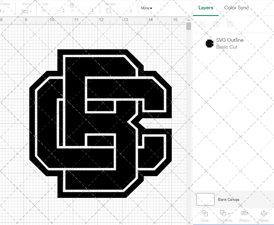Image resolution: width=274 pixels, height=225 pixels.
Task: Click the Blank Canvas label
Action: [229, 199]
